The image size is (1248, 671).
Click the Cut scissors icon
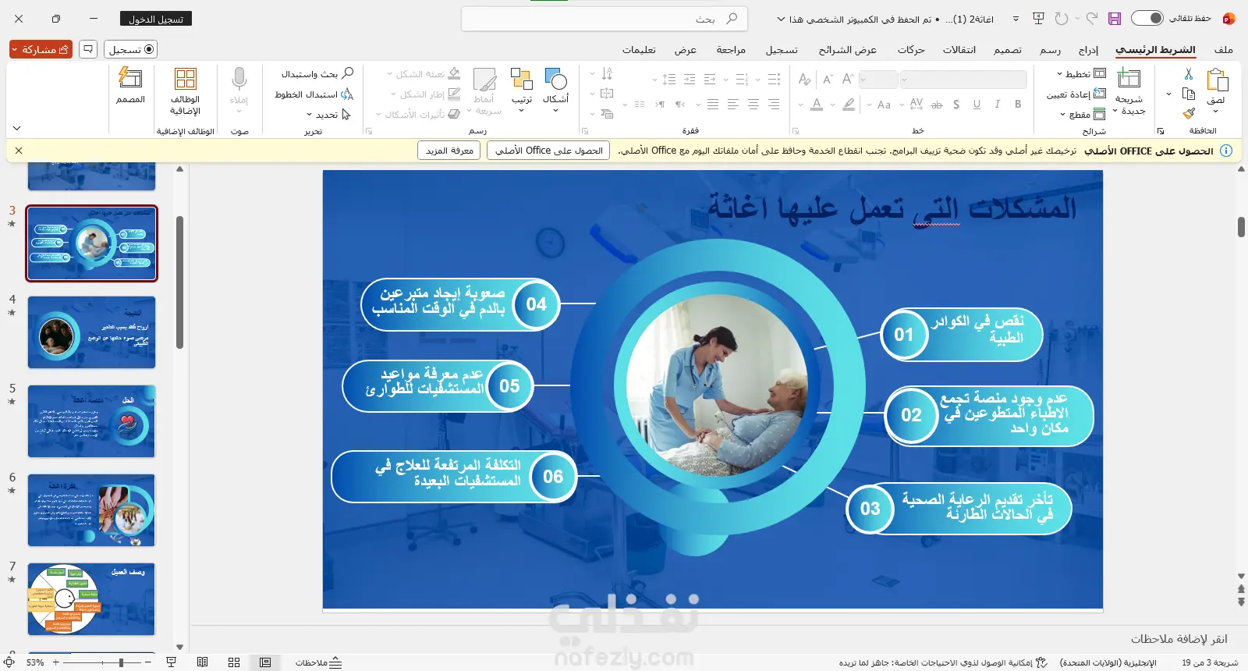click(1189, 74)
